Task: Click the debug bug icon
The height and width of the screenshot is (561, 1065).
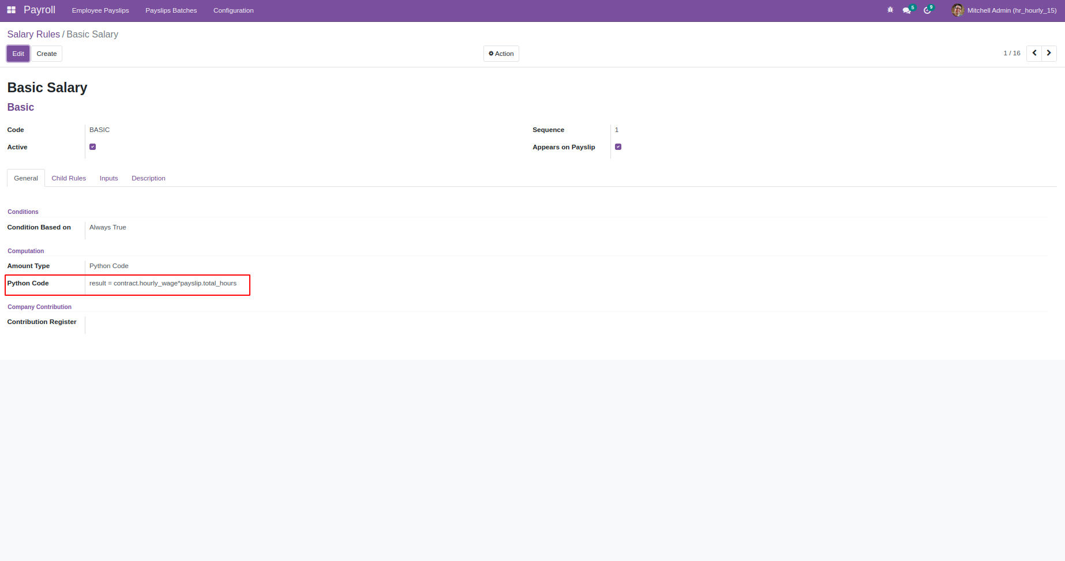Action: tap(890, 10)
